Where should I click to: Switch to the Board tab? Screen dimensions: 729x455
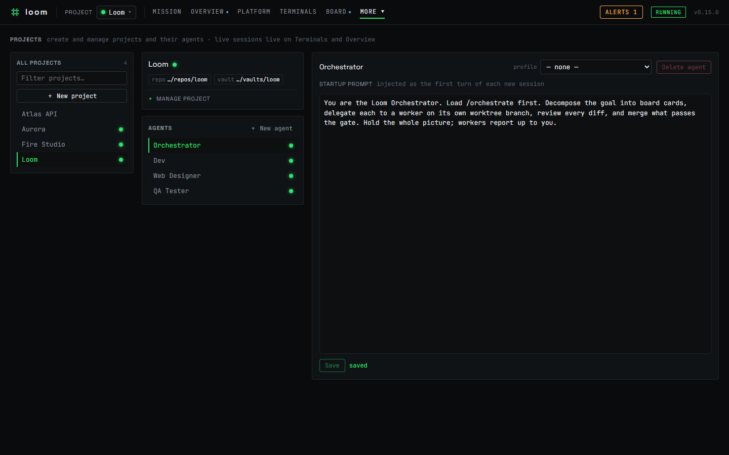coord(338,12)
